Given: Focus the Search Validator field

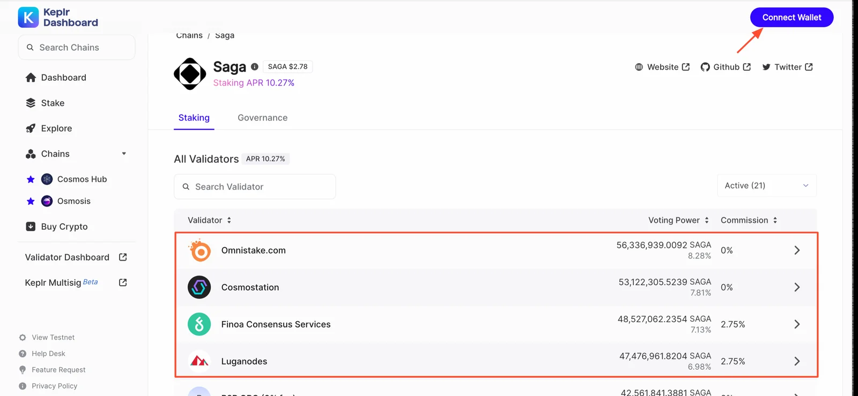Looking at the screenshot, I should point(255,187).
